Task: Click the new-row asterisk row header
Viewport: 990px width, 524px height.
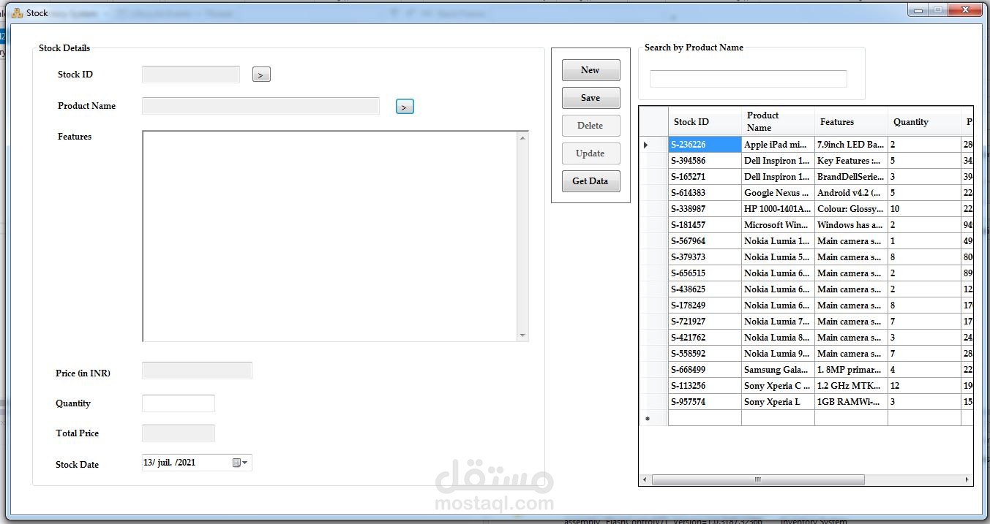Action: (653, 418)
